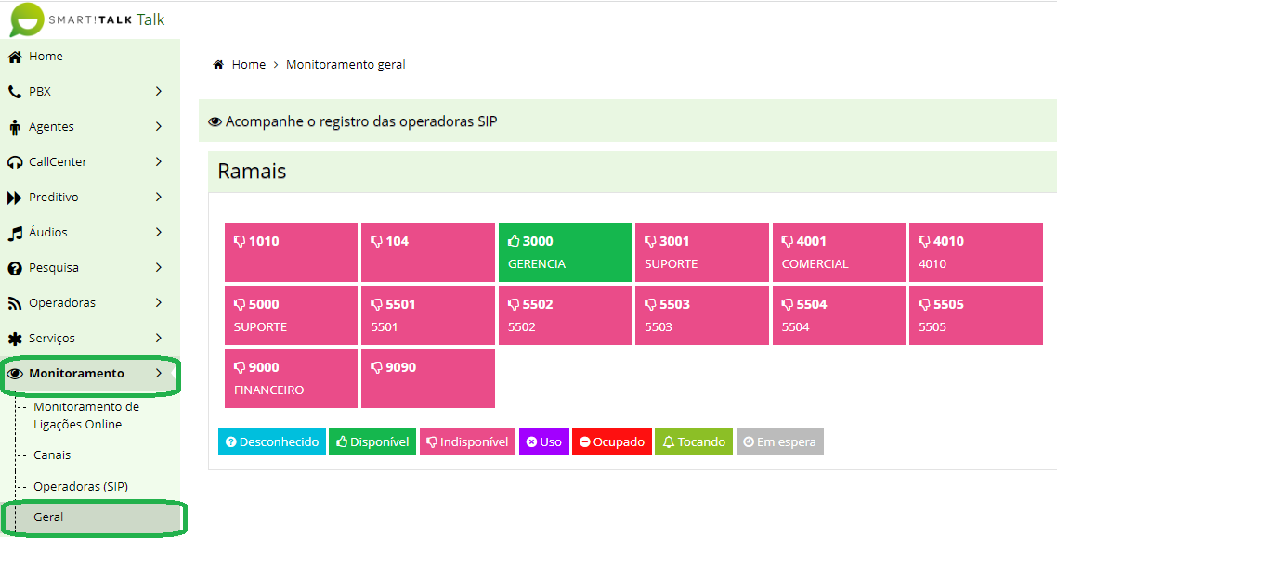Click the Disponível status legend button
This screenshot has width=1265, height=575.
coord(372,442)
